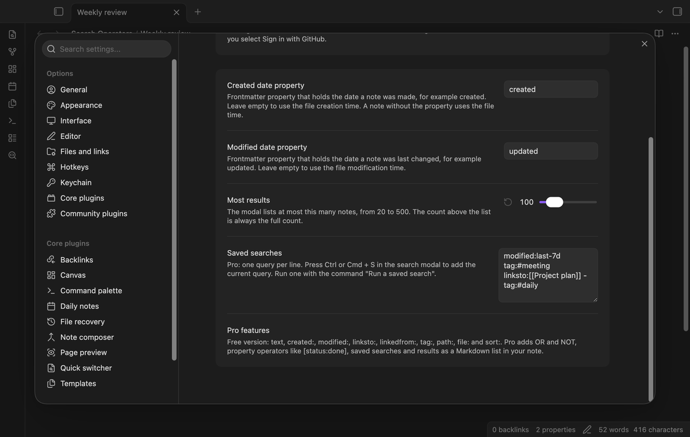Focus the Search settings field
The height and width of the screenshot is (437, 690).
tap(107, 49)
